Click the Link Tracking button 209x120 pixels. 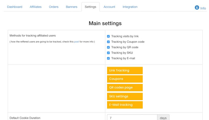tap(125, 70)
